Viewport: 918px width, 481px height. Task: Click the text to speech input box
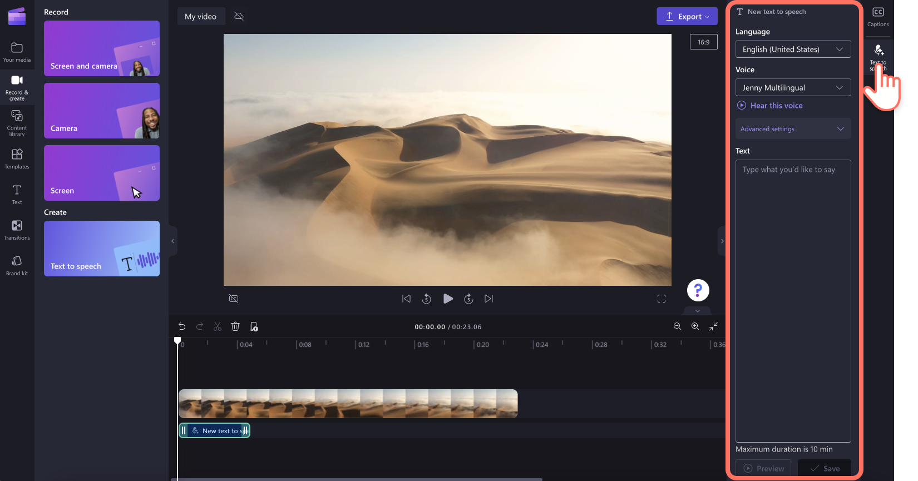point(793,301)
